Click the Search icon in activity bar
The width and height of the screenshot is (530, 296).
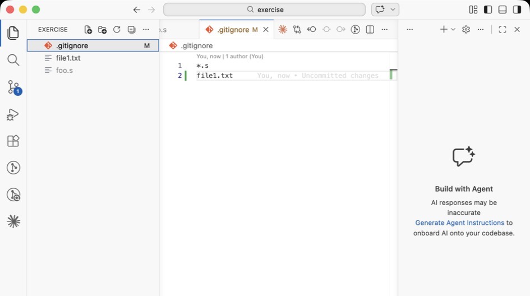click(x=13, y=60)
